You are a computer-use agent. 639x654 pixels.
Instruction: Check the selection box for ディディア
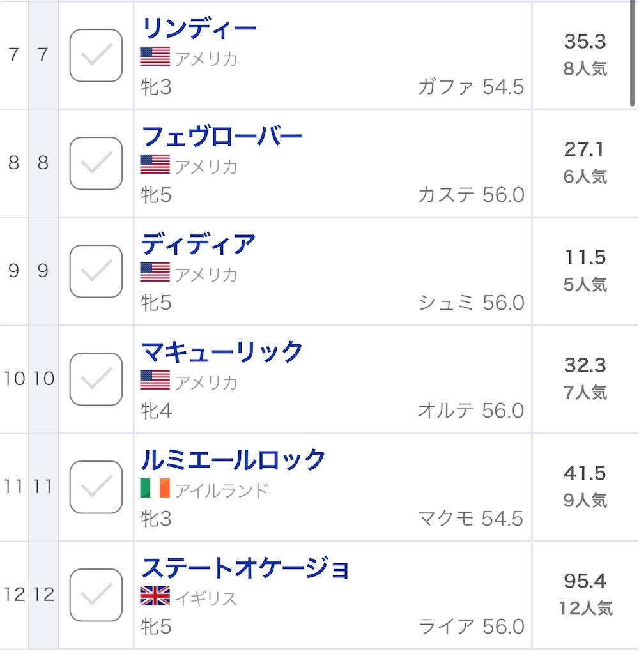(x=95, y=271)
